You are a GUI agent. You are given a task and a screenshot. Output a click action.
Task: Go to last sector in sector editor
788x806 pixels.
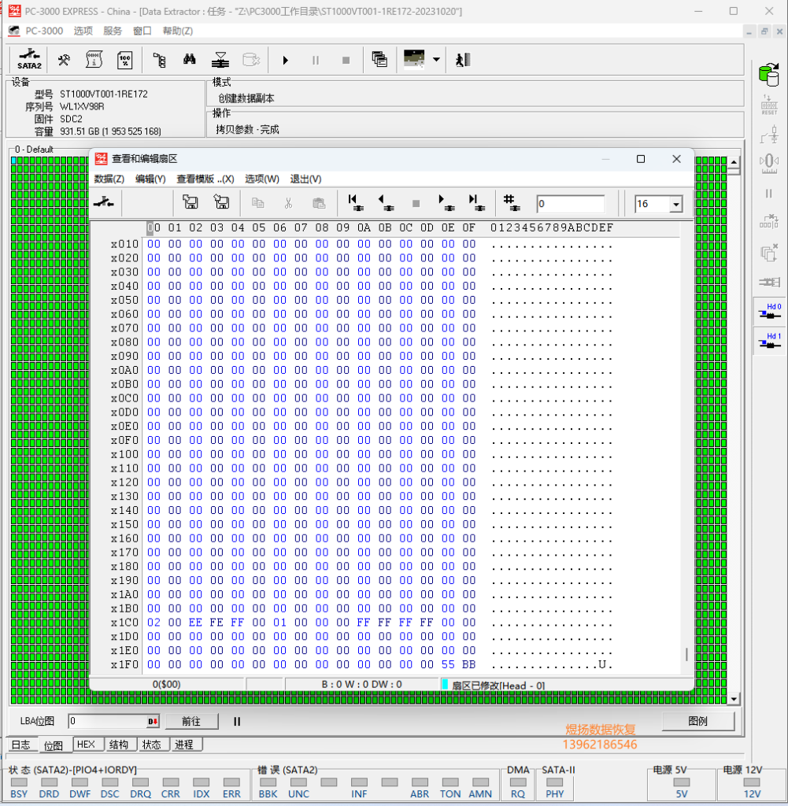click(476, 202)
